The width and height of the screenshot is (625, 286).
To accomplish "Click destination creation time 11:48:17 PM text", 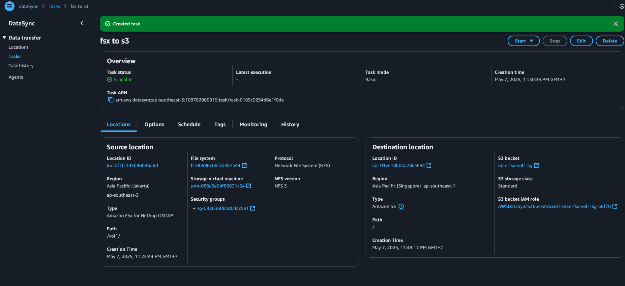I will pos(407,247).
